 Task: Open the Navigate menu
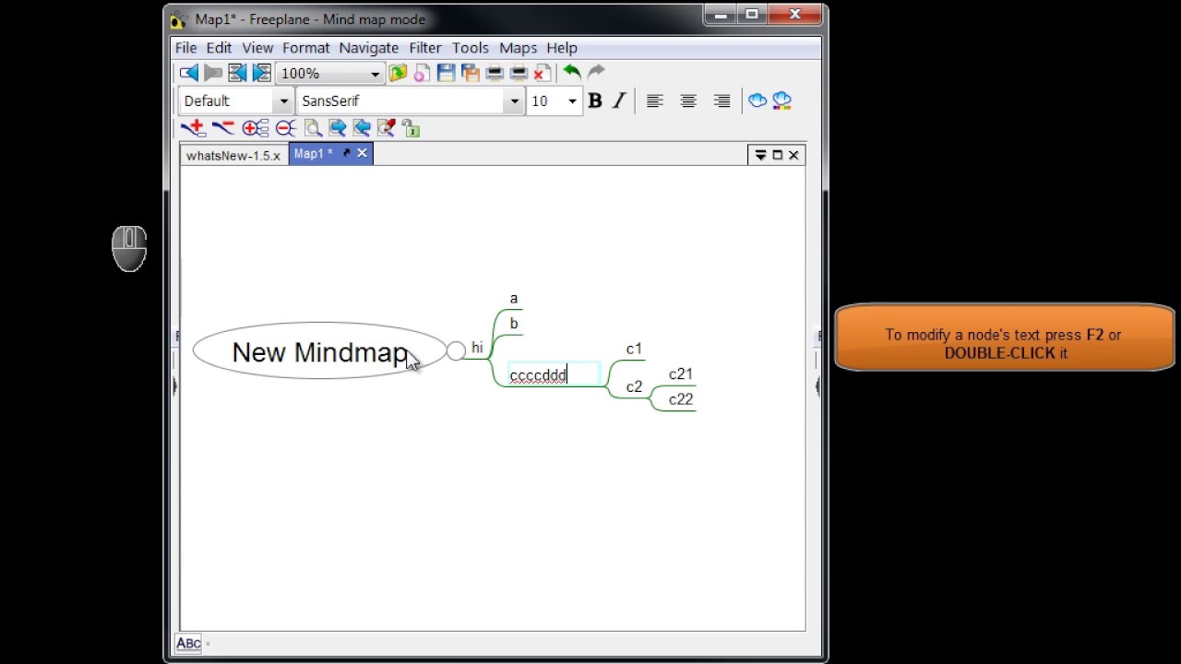click(368, 48)
